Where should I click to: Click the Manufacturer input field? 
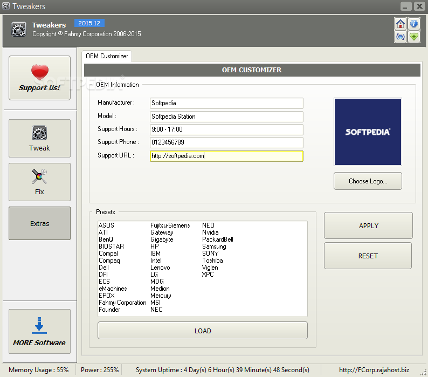pyautogui.click(x=226, y=103)
